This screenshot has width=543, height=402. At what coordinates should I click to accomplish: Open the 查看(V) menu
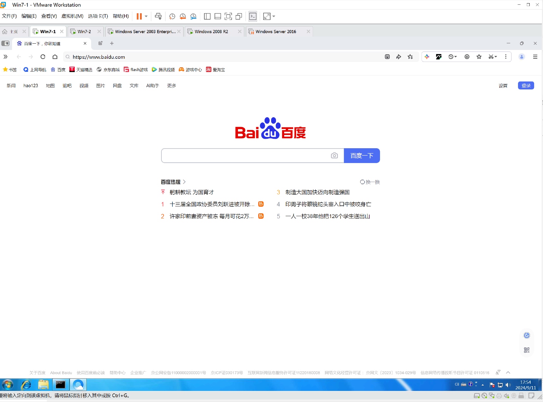click(49, 16)
